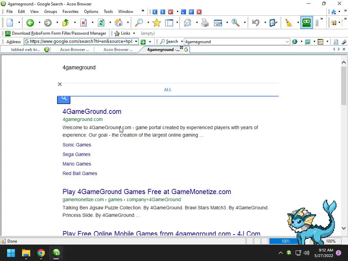Click the Undo close tab icon
348x261 pixels.
pyautogui.click(x=256, y=22)
